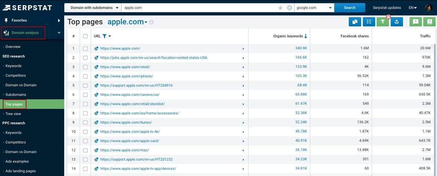Open the support.apple.com/en-us/HT201232 link
437x176 pixels.
[x=137, y=159]
